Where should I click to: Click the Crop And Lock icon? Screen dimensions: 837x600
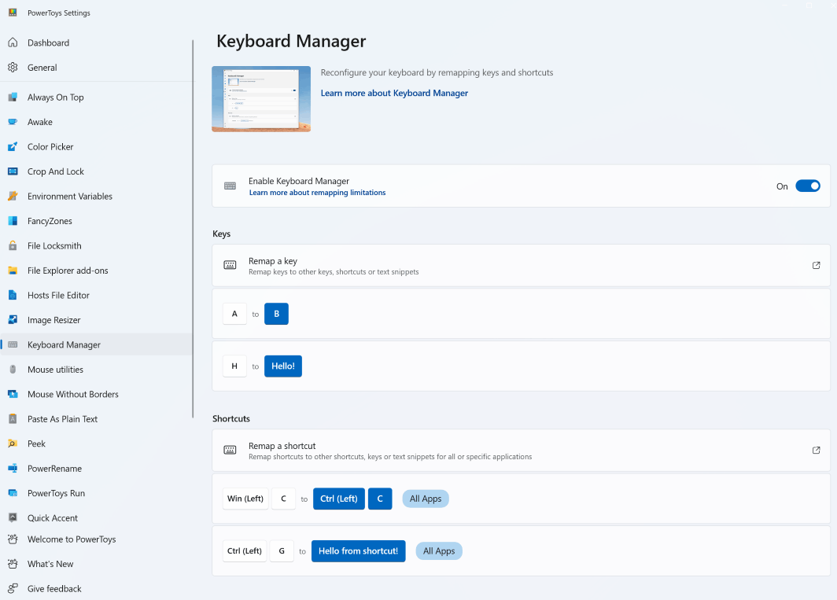pos(13,171)
